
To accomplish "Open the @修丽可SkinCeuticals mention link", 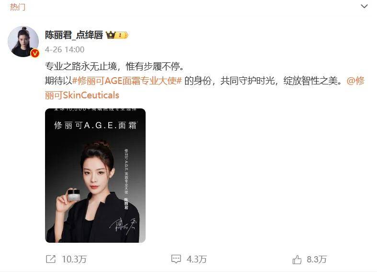I will (205, 88).
